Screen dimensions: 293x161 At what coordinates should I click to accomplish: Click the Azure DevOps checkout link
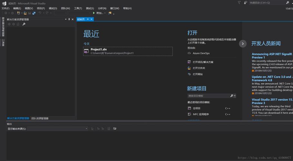click(x=201, y=53)
